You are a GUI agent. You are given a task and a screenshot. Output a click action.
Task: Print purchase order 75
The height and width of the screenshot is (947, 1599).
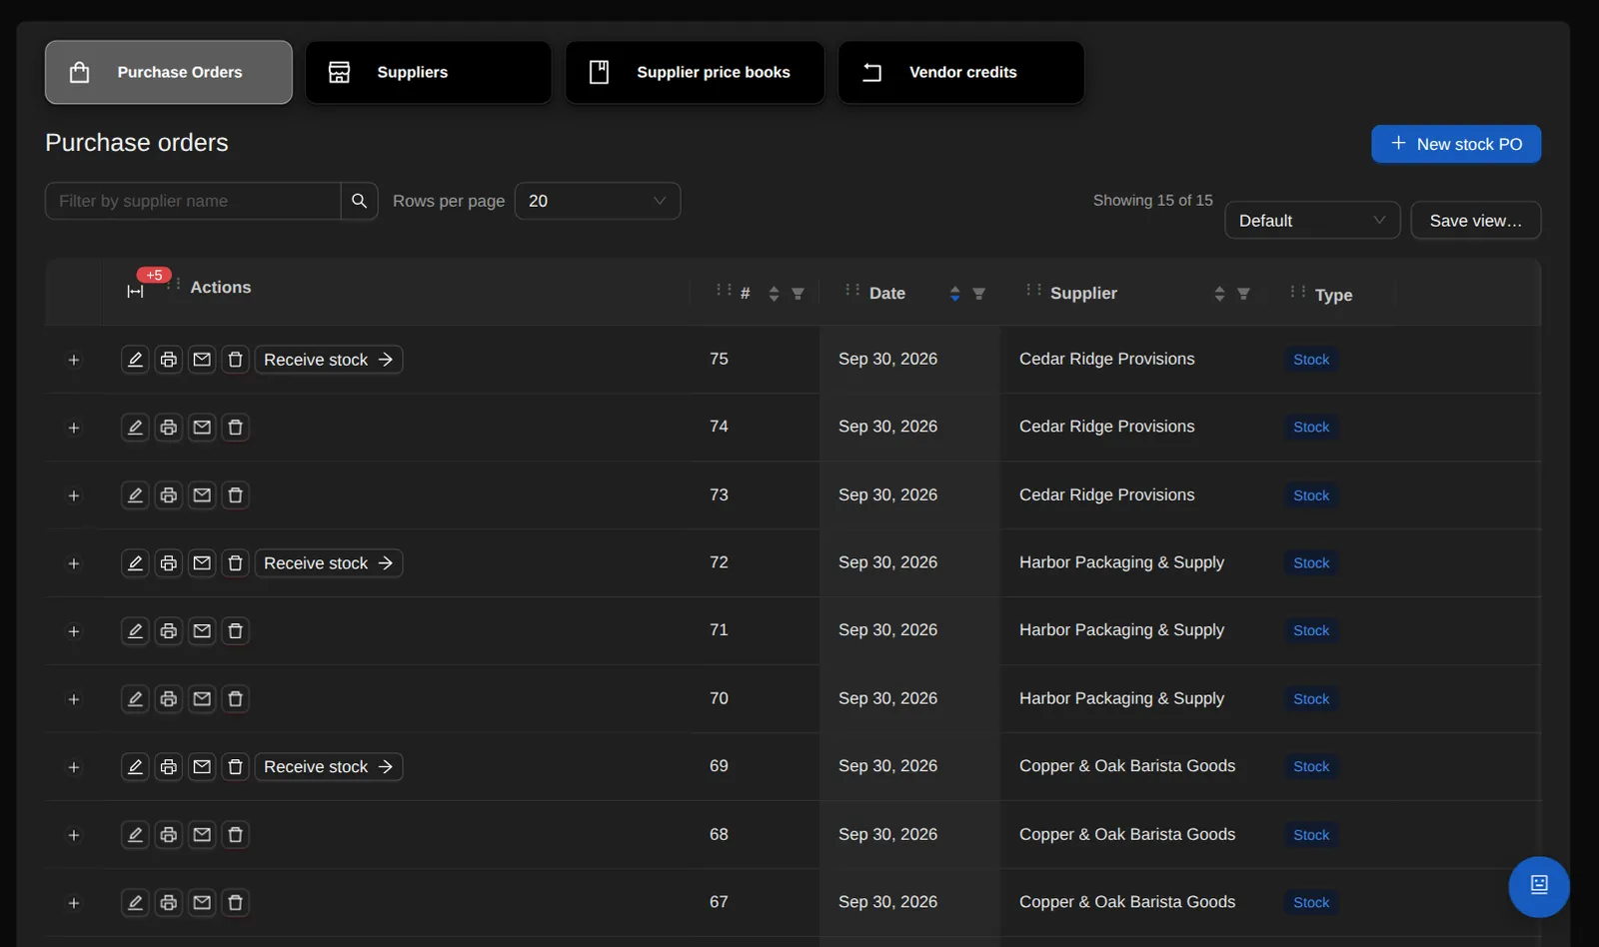tap(169, 360)
